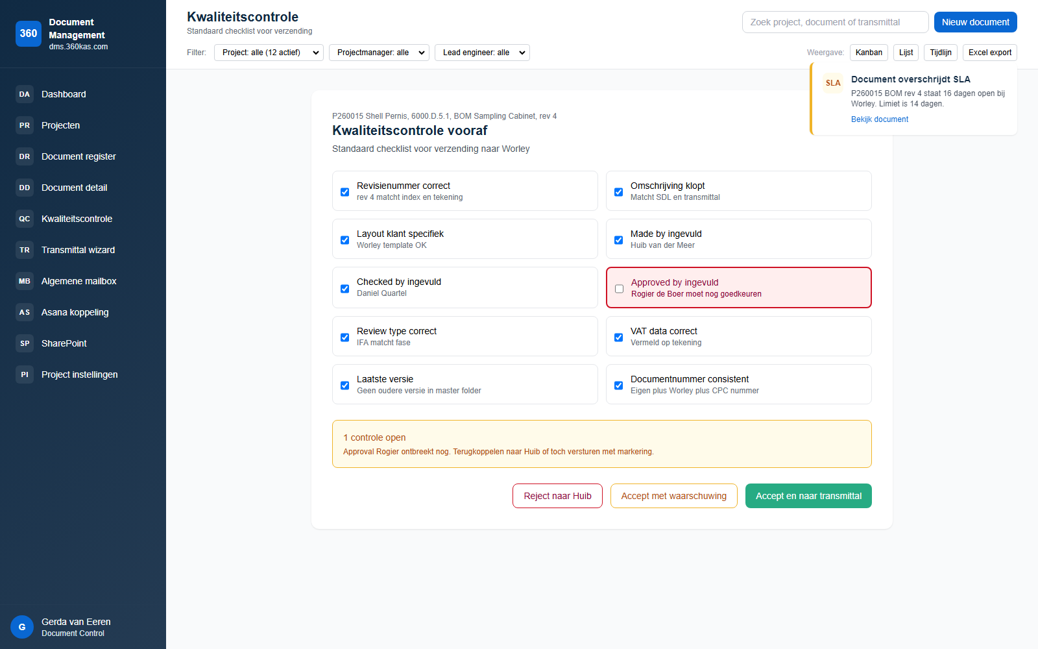Image resolution: width=1038 pixels, height=649 pixels.
Task: Focus the project search field
Action: (x=836, y=22)
